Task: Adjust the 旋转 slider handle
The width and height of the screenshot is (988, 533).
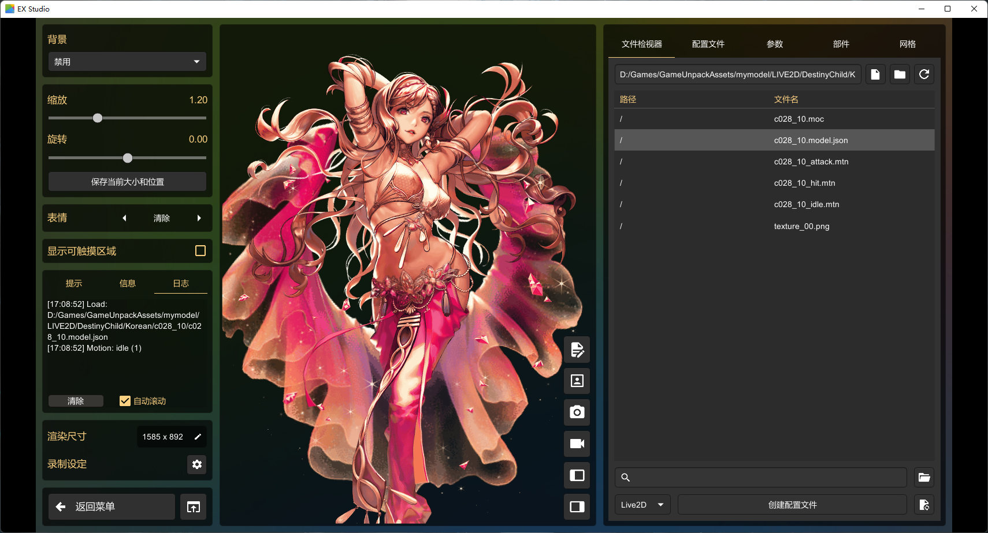Action: click(x=128, y=158)
